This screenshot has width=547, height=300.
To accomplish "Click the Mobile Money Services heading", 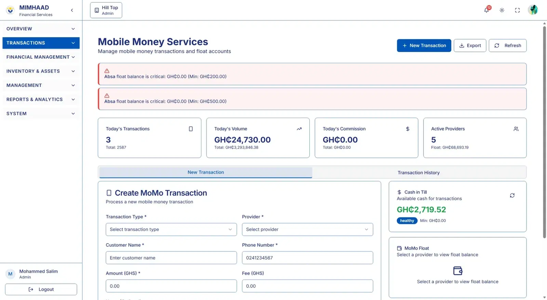I will point(153,42).
